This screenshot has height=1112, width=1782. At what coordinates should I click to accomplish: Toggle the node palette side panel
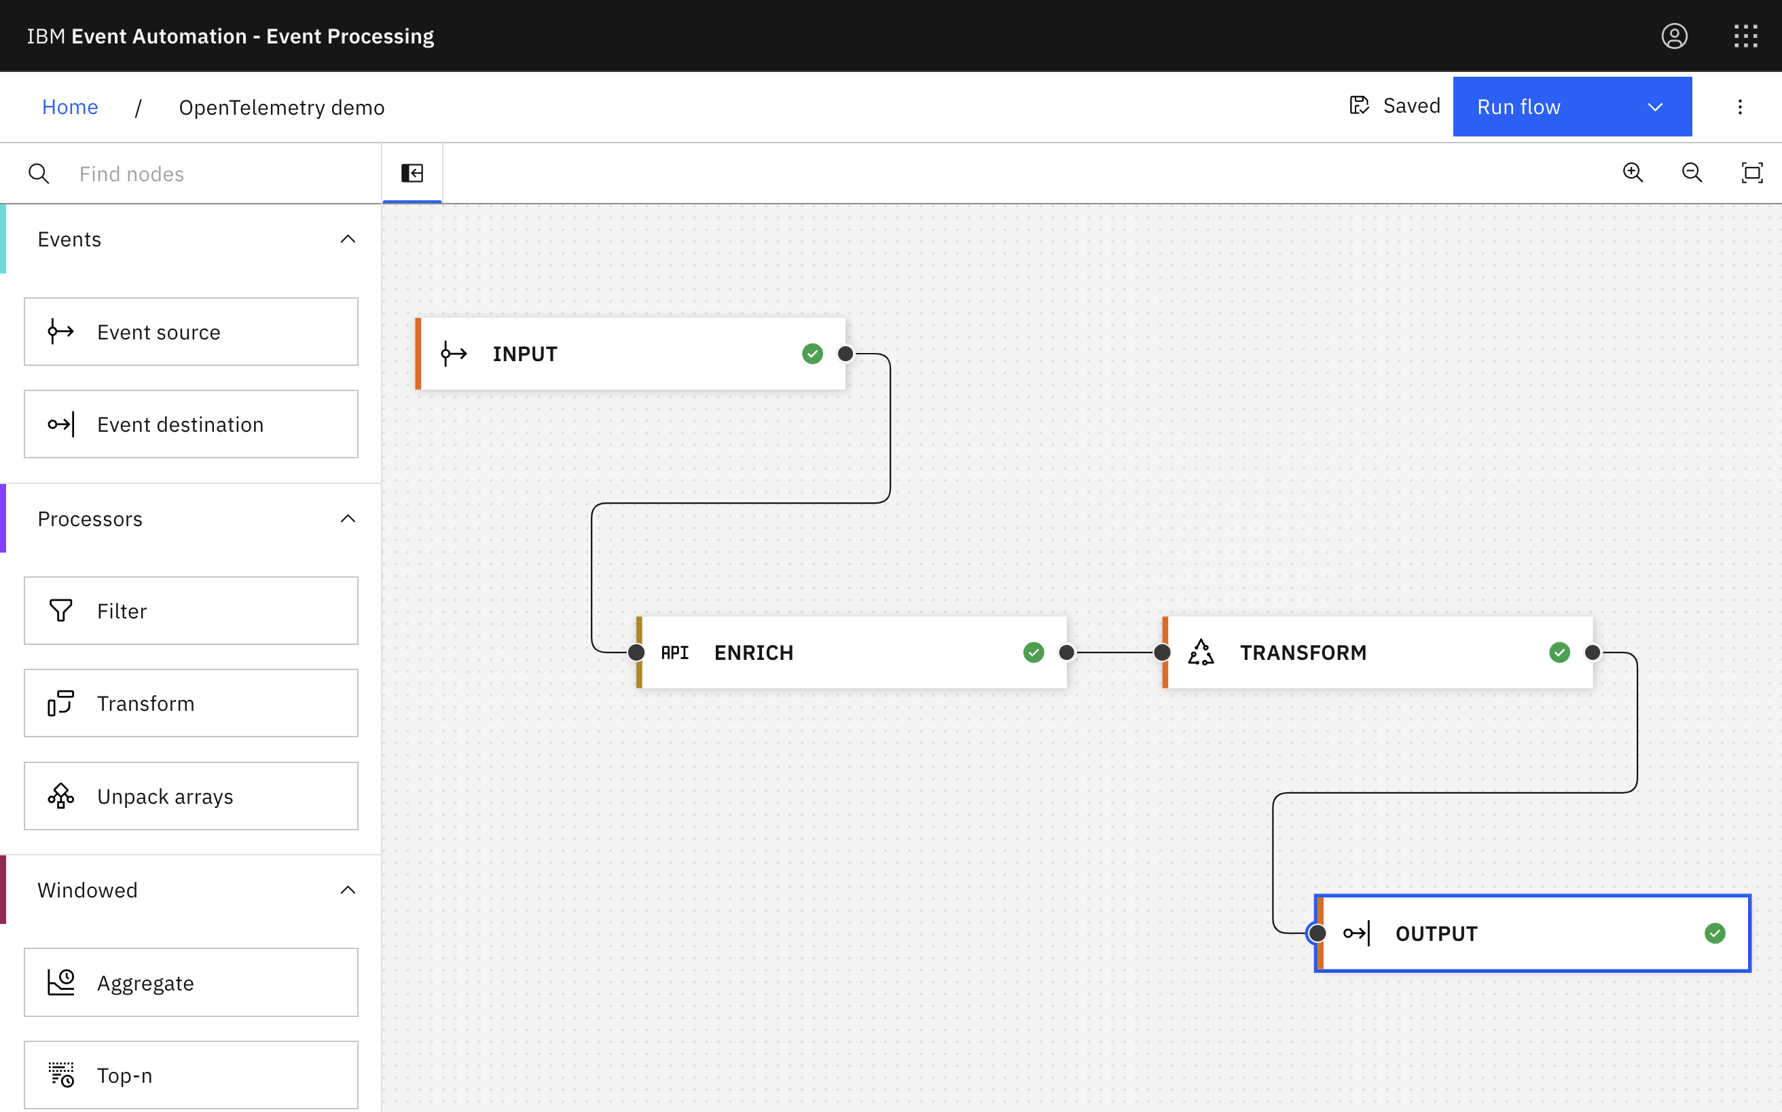tap(412, 174)
